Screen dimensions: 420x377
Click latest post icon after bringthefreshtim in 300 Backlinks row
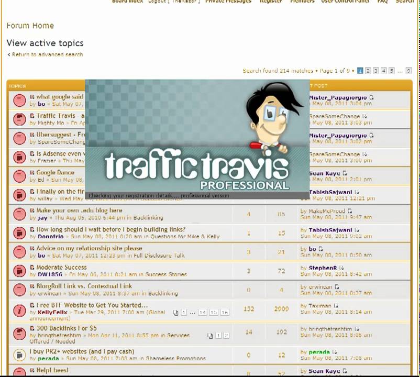(357, 329)
